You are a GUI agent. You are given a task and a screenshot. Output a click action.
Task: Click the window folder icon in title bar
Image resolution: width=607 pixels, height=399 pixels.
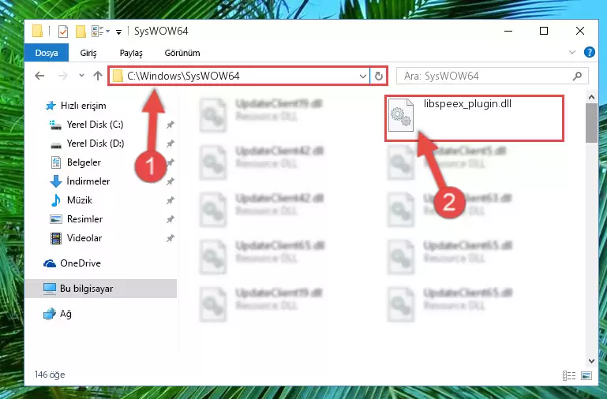[x=38, y=31]
